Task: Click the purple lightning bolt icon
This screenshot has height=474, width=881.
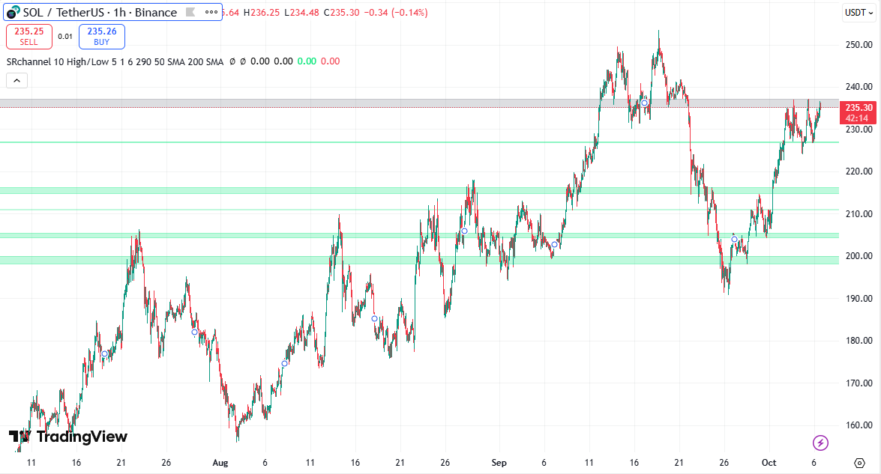Action: (x=820, y=443)
